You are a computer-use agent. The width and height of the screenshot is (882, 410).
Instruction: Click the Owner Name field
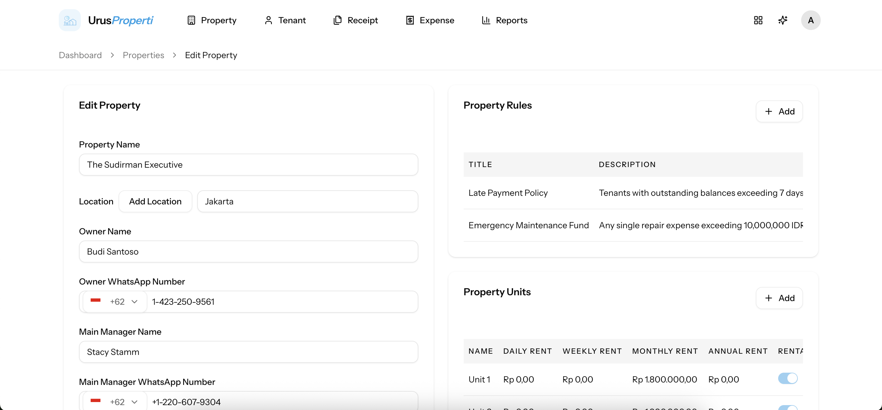click(248, 251)
